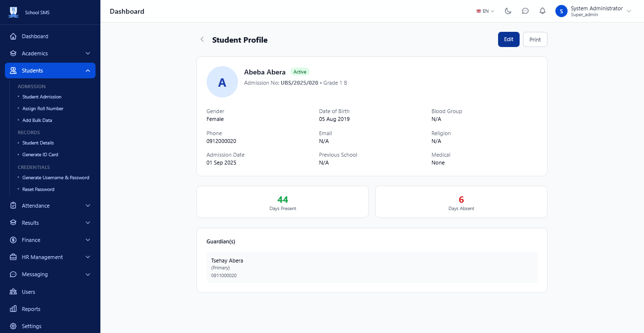Expand the HR Management chevron

88,257
